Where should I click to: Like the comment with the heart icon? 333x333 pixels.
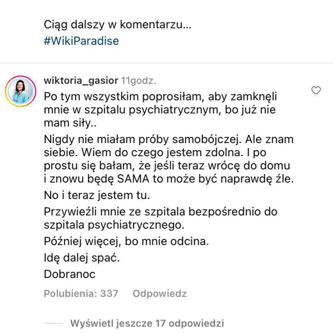click(x=316, y=91)
